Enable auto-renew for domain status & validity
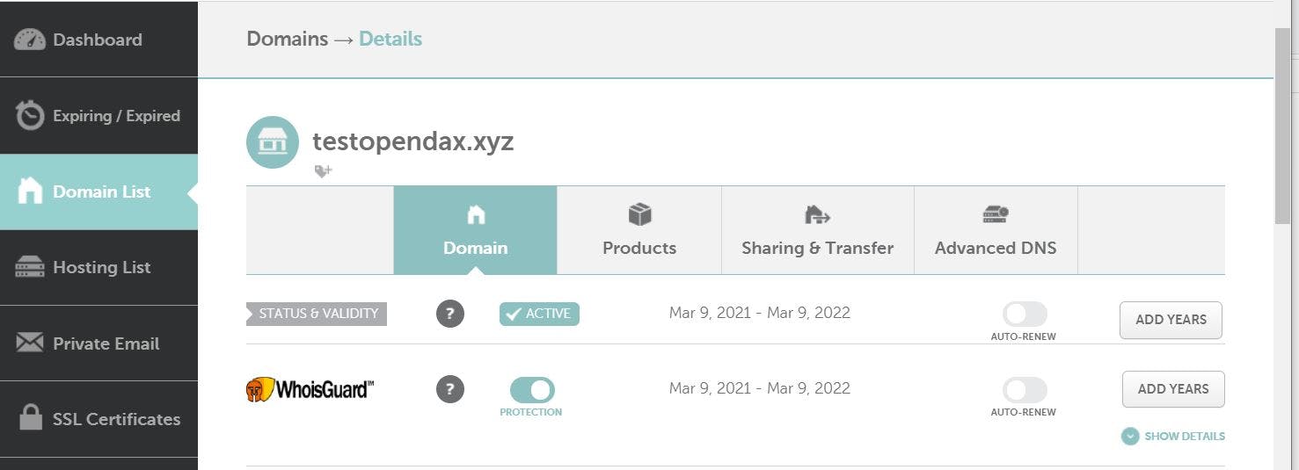 1025,315
